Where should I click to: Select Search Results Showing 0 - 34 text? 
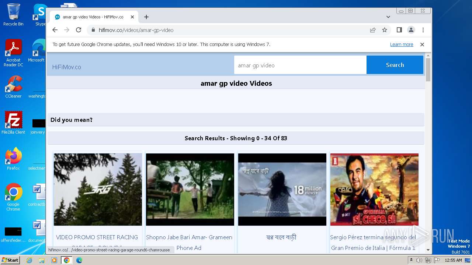pos(236,138)
